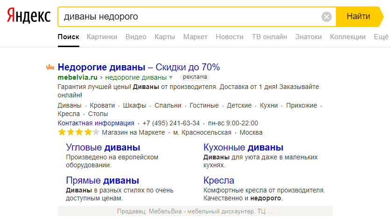Open the Видео tab
Viewport: 391px width, 219px height.
tap(136, 37)
